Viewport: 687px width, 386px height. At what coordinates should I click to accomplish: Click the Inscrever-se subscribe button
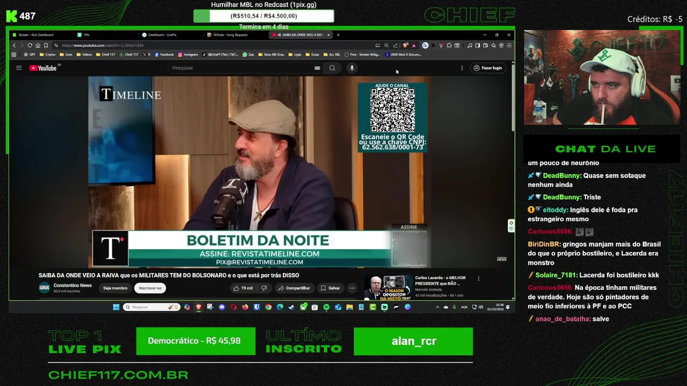150,288
